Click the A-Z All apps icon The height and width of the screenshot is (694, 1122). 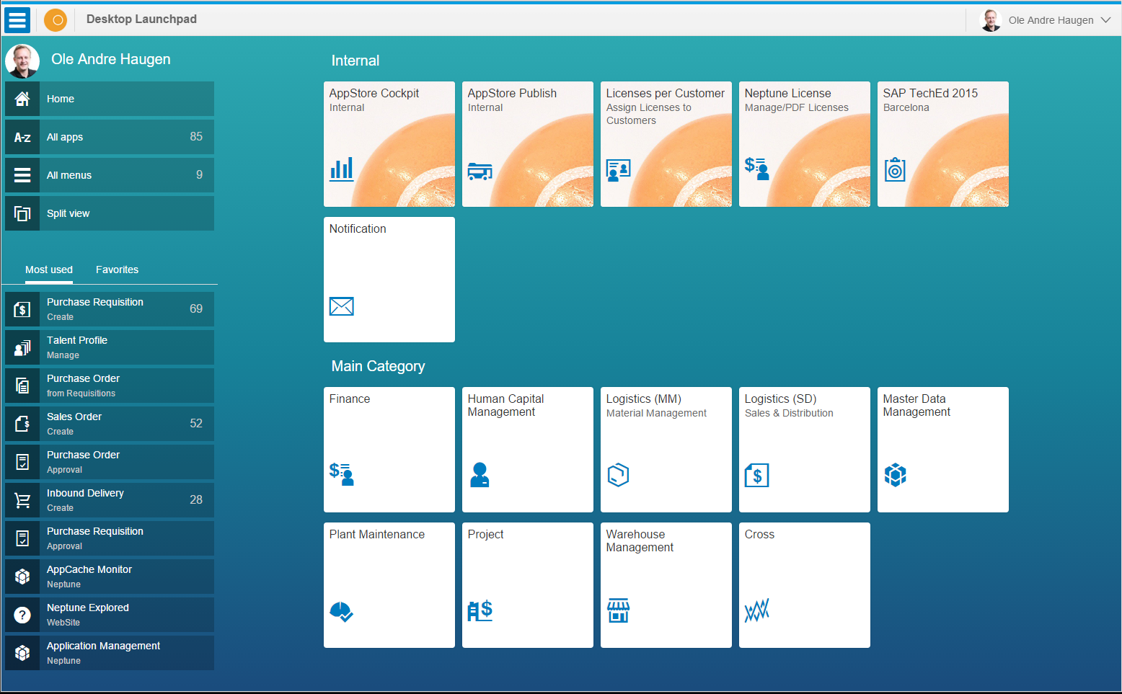click(x=22, y=137)
